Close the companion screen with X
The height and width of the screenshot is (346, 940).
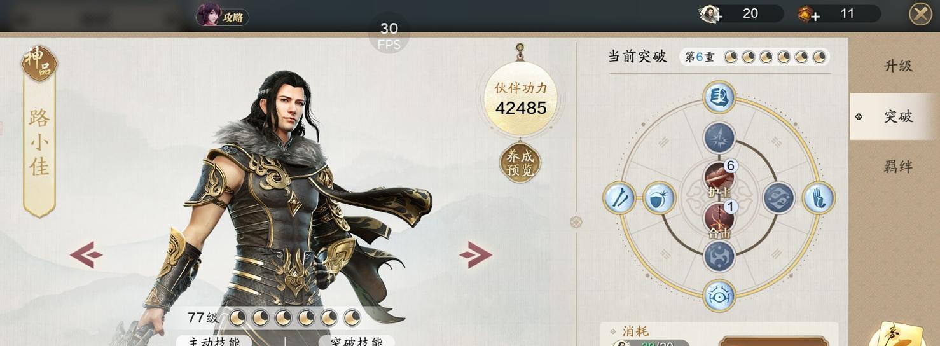[x=920, y=14]
